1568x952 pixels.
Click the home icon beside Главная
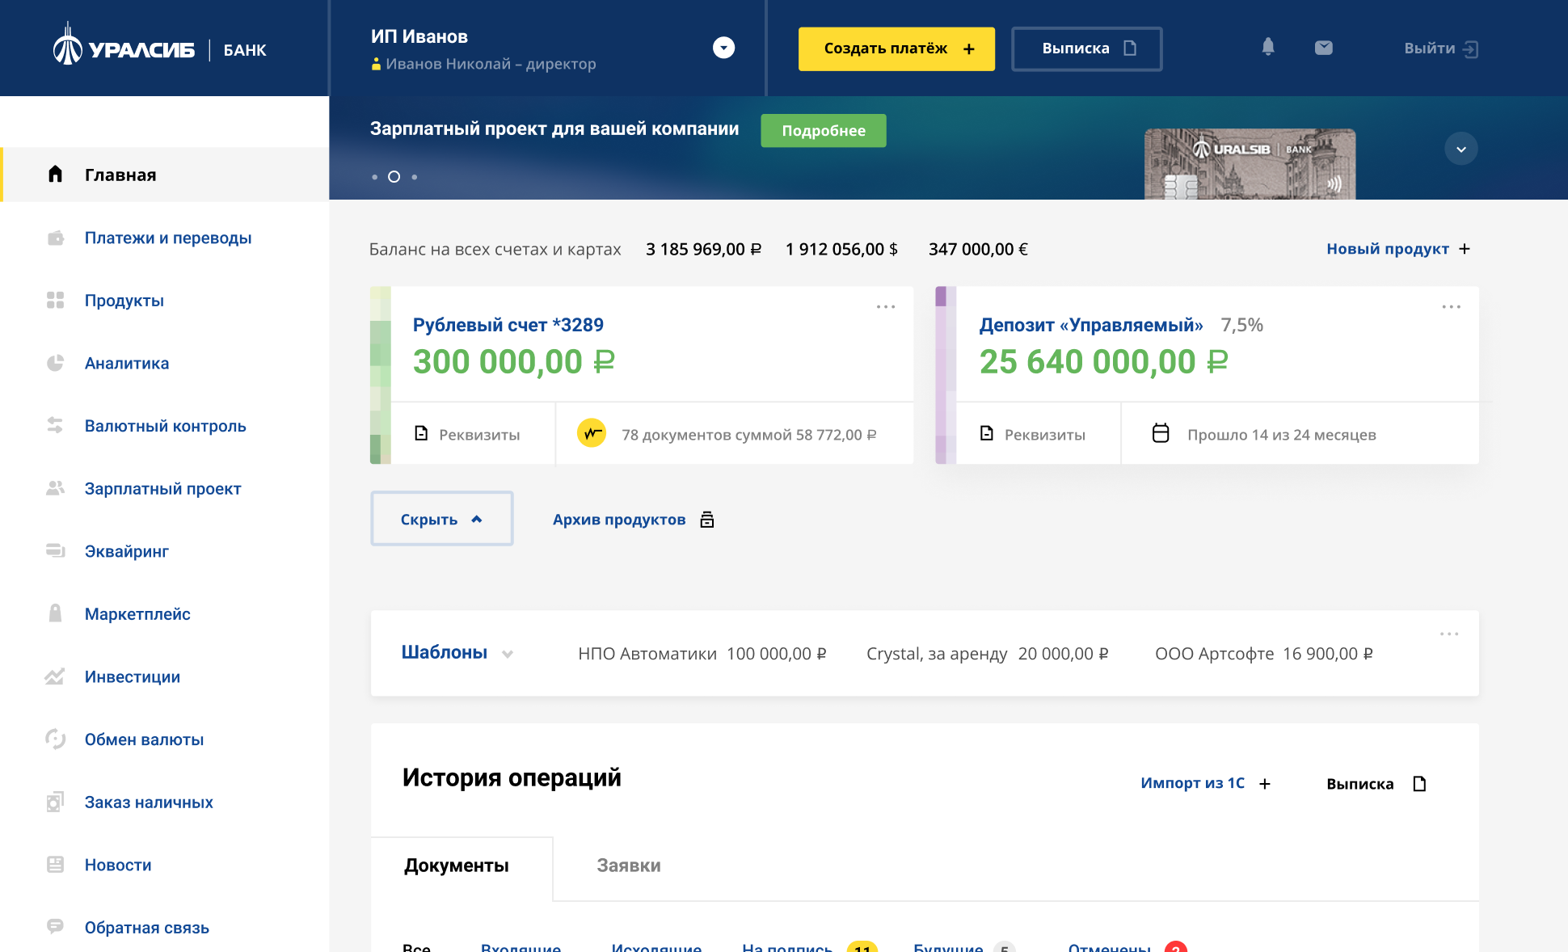point(55,174)
